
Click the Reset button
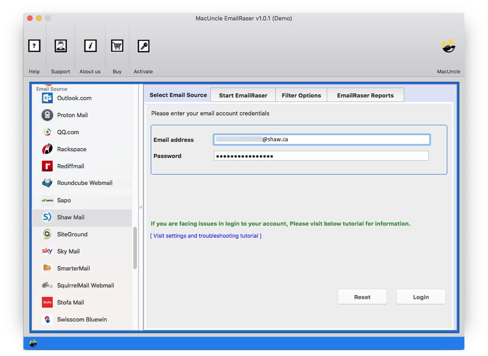(x=362, y=297)
